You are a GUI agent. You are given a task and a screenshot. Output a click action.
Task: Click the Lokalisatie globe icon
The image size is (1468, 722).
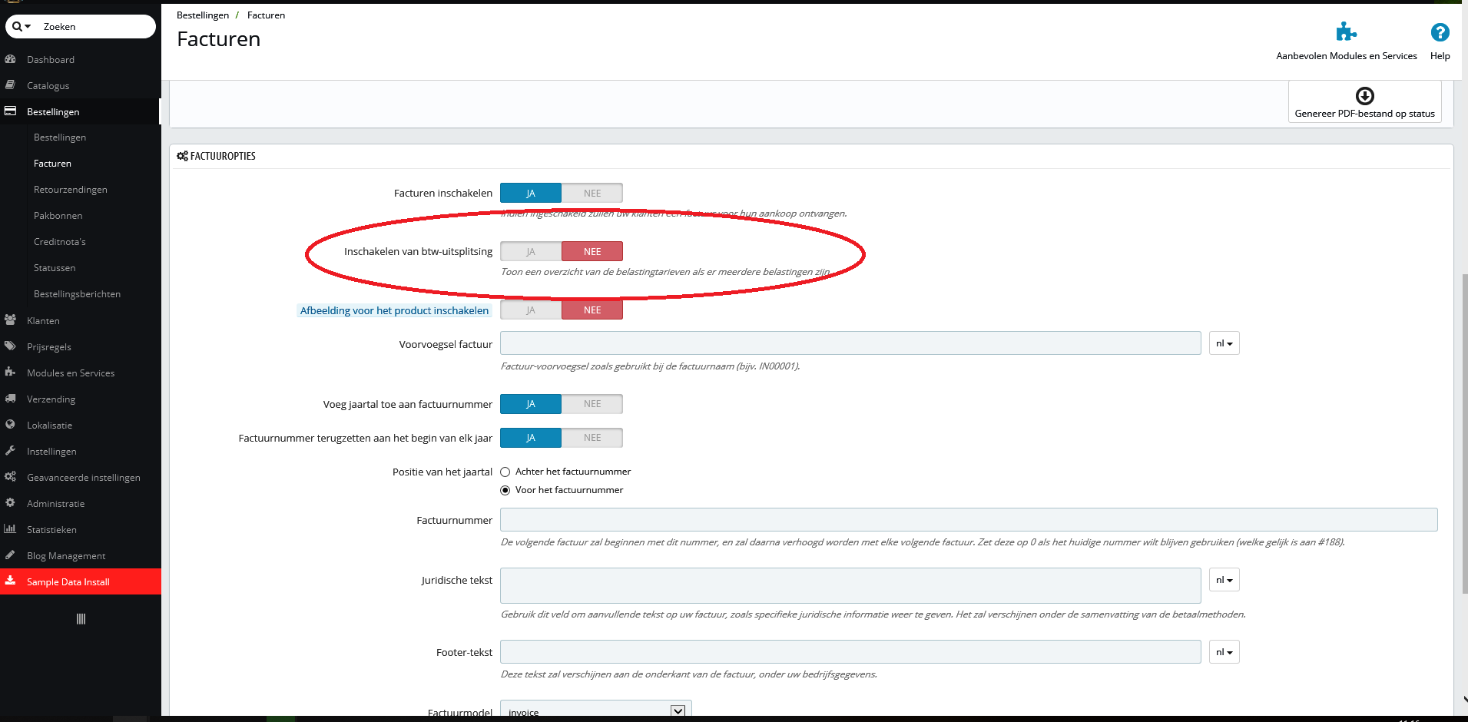11,425
